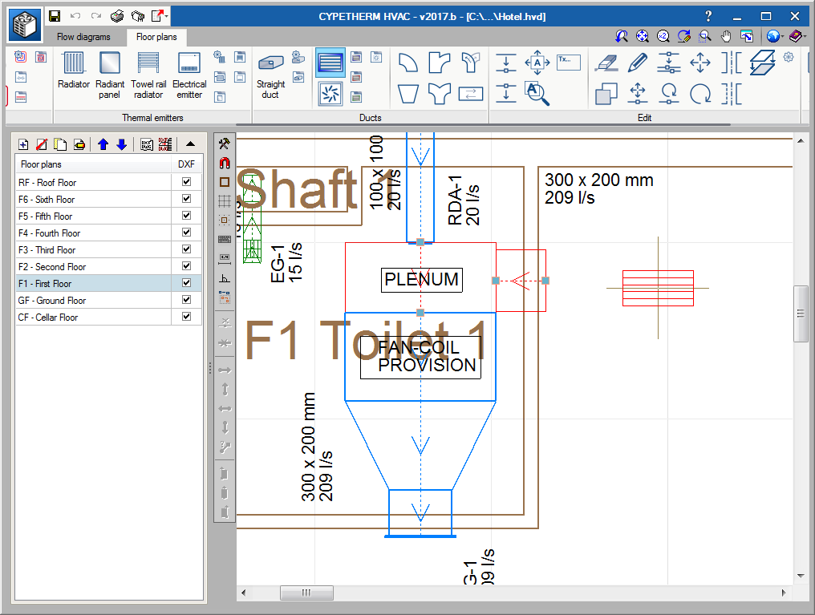Move floor plan up with blue arrow
Viewport: 815px width, 615px height.
pyautogui.click(x=103, y=144)
